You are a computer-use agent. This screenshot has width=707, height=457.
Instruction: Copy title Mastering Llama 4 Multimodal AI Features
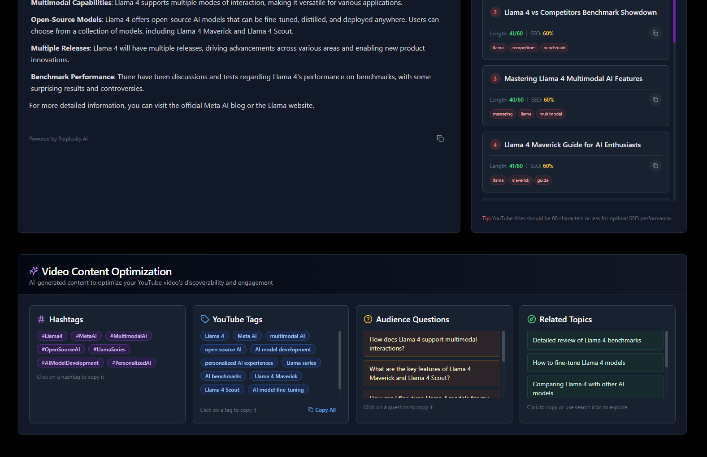[x=655, y=99]
